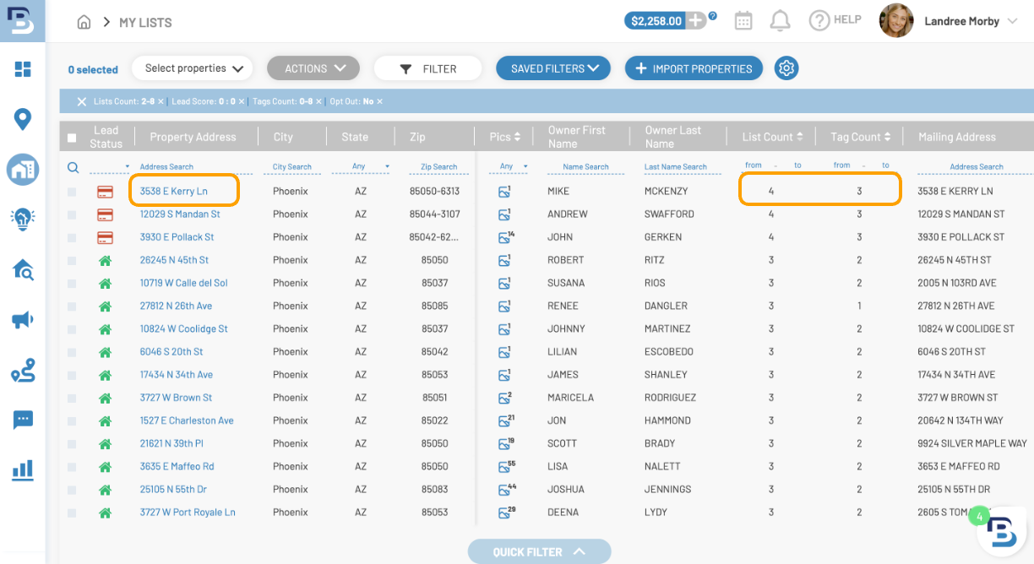Open the property search house icon in sidebar
Viewport: 1034px width, 564px height.
(x=23, y=269)
